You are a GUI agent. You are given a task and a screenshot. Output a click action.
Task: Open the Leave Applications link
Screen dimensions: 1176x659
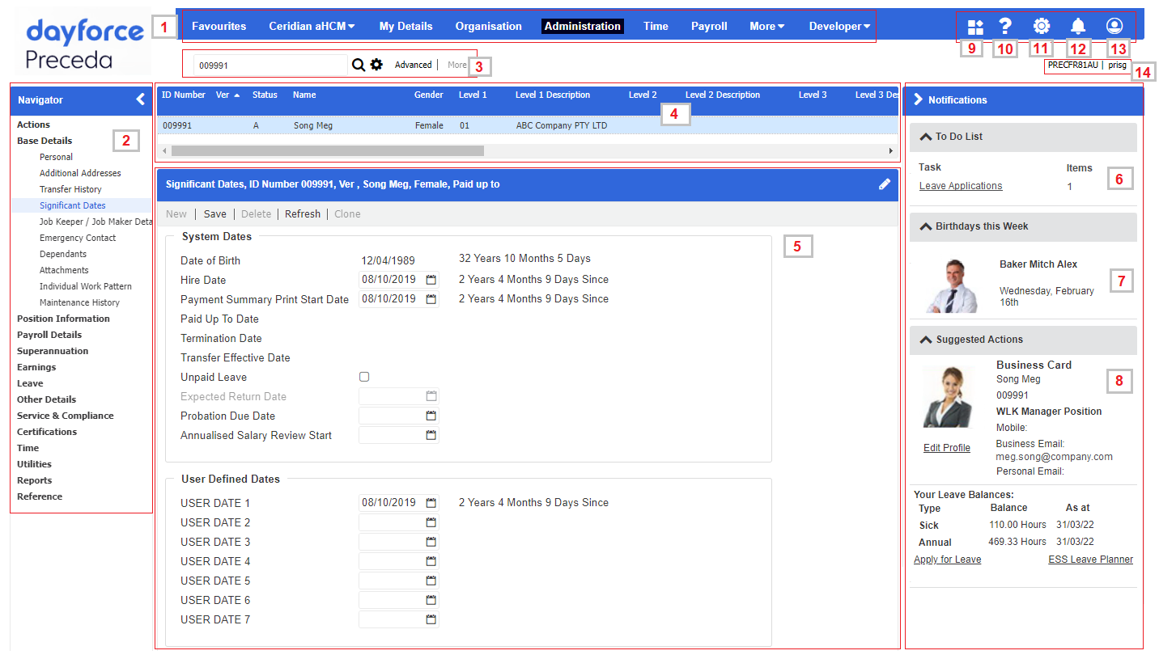(x=961, y=186)
